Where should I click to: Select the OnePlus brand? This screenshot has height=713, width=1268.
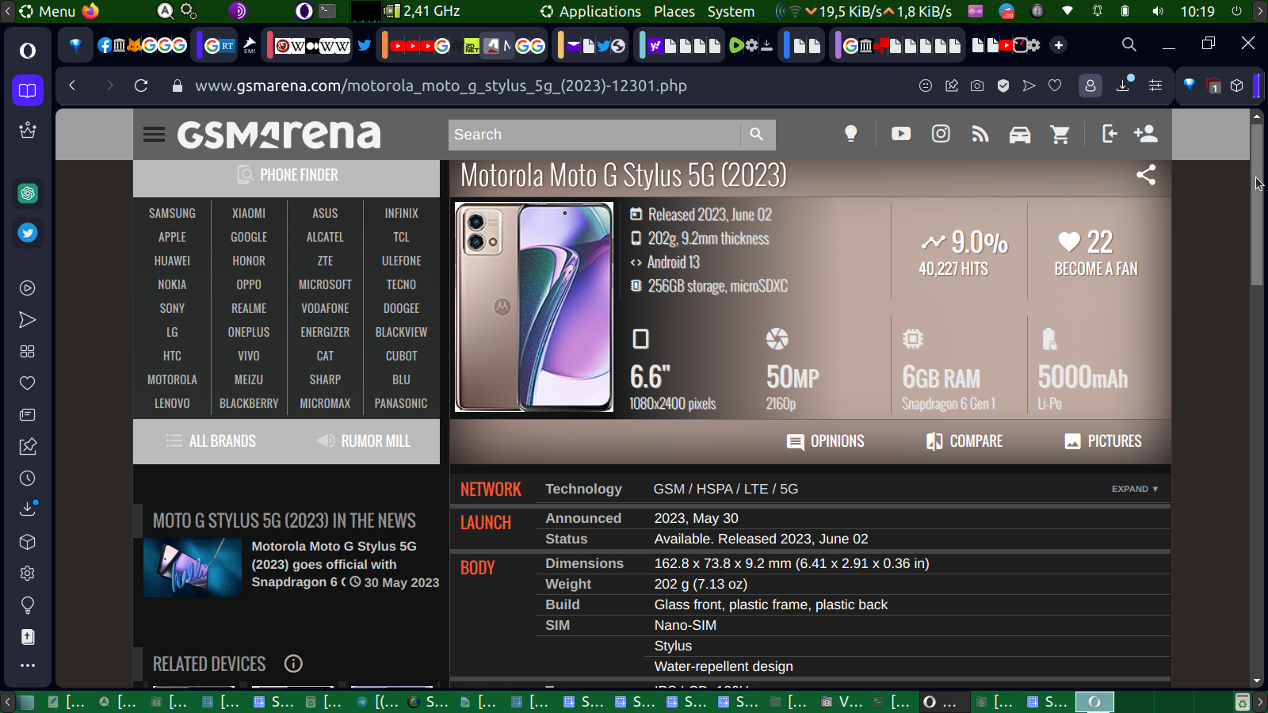tap(249, 332)
